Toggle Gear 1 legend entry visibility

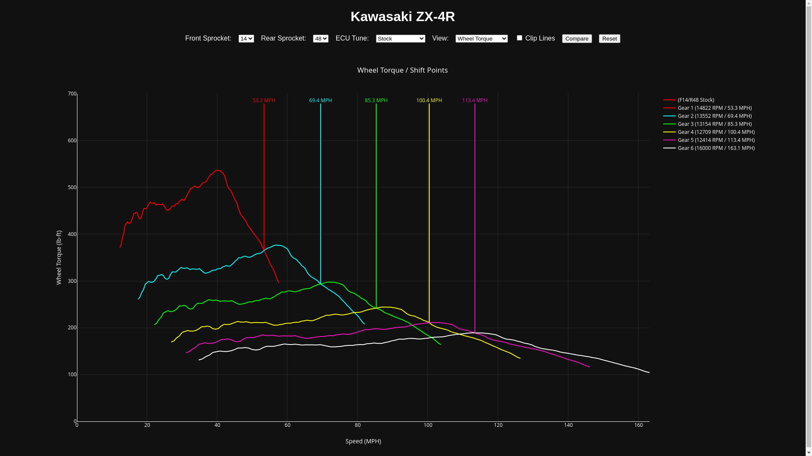coord(714,108)
